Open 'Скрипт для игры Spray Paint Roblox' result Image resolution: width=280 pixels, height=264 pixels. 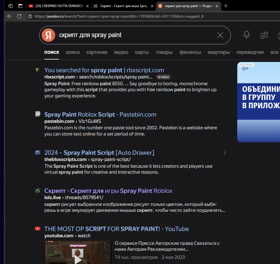[x=108, y=191]
